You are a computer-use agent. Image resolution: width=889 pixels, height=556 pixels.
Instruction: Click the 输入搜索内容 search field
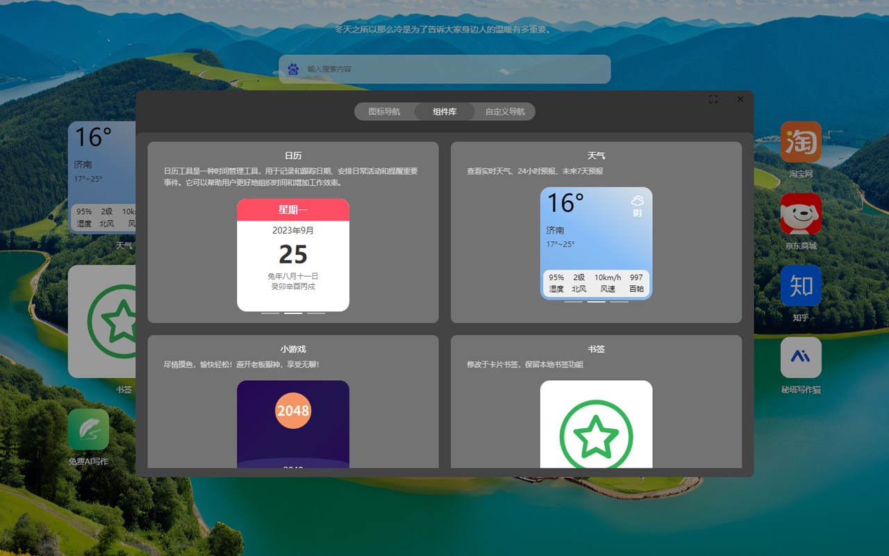pyautogui.click(x=444, y=69)
